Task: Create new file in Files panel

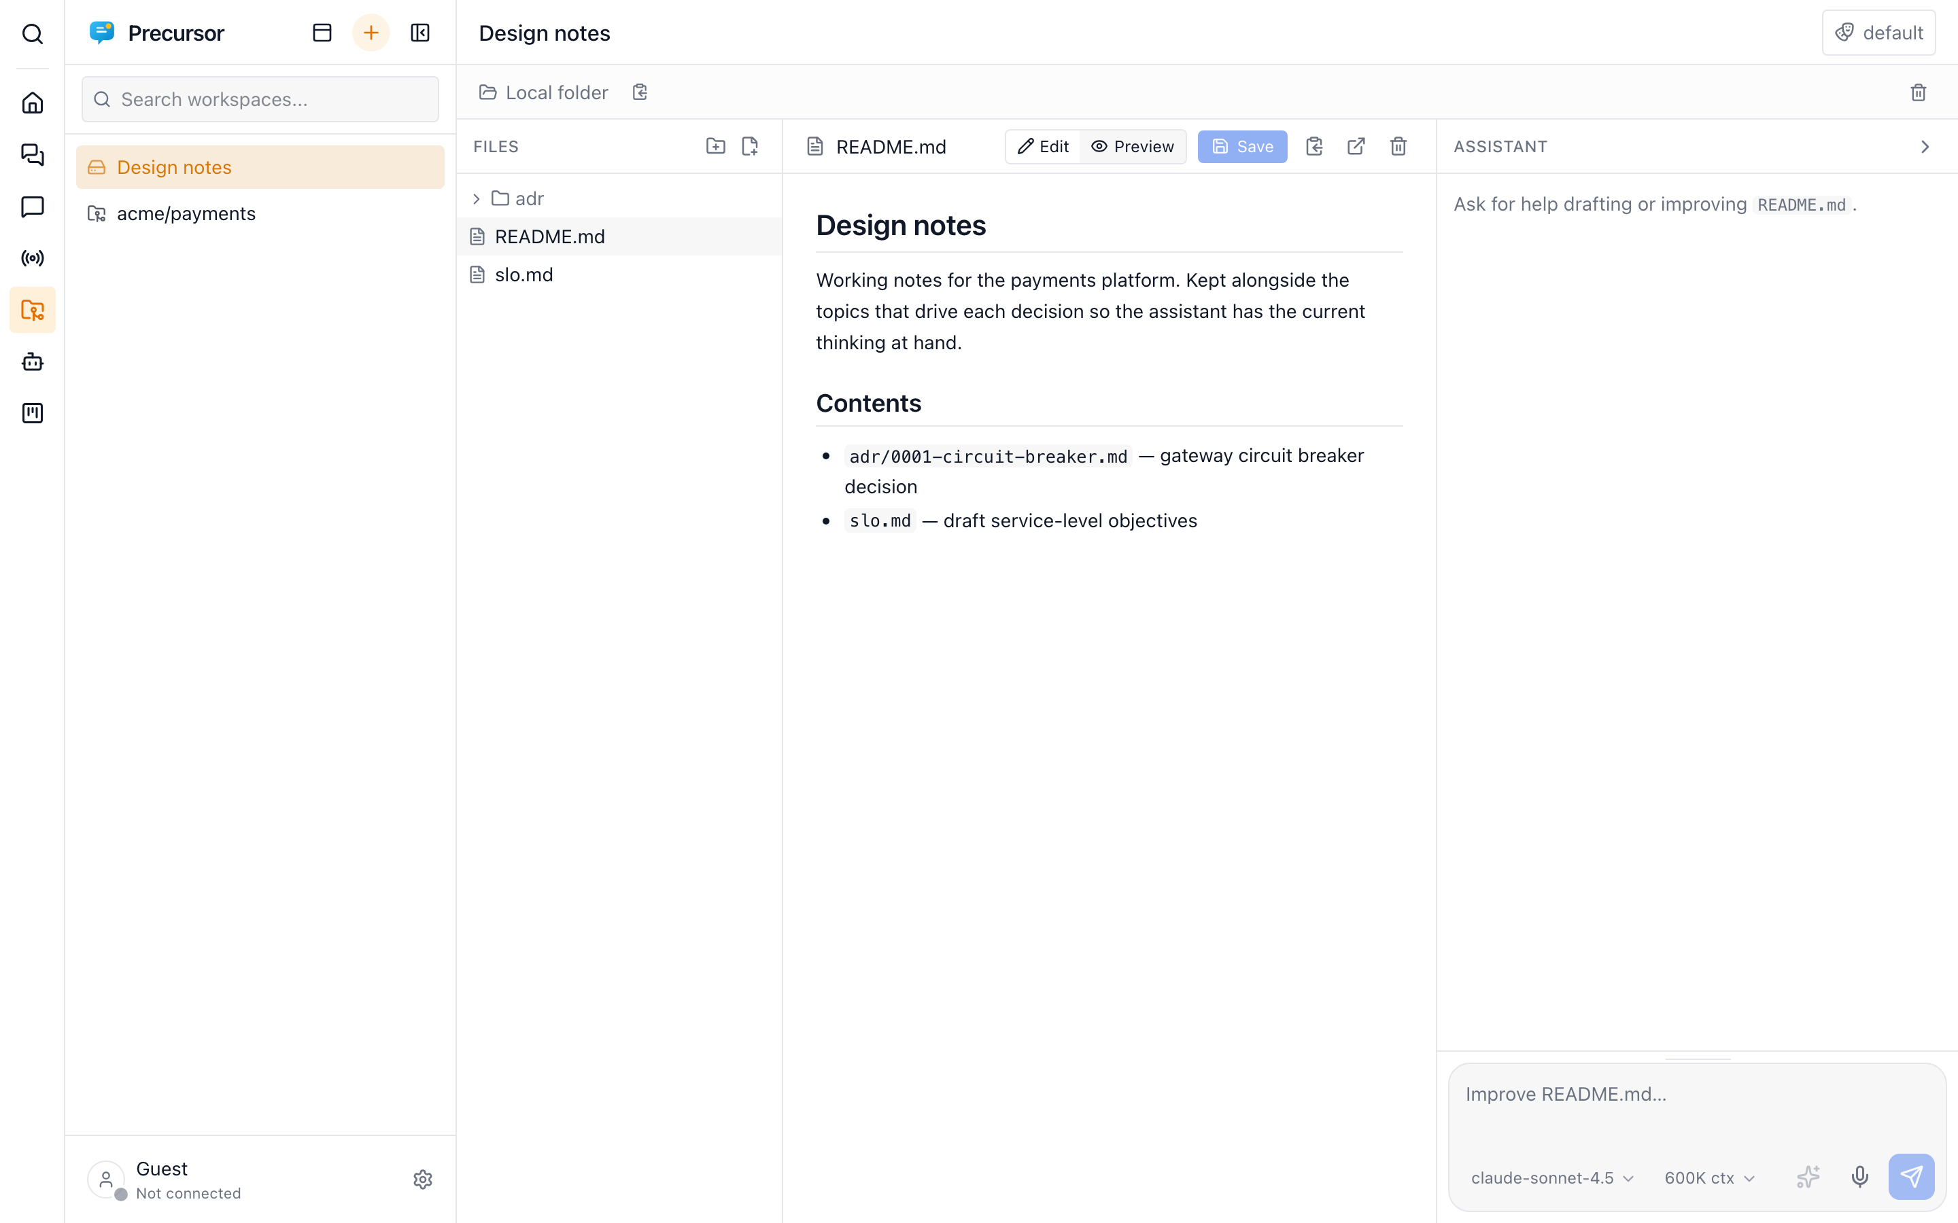Action: pyautogui.click(x=750, y=145)
